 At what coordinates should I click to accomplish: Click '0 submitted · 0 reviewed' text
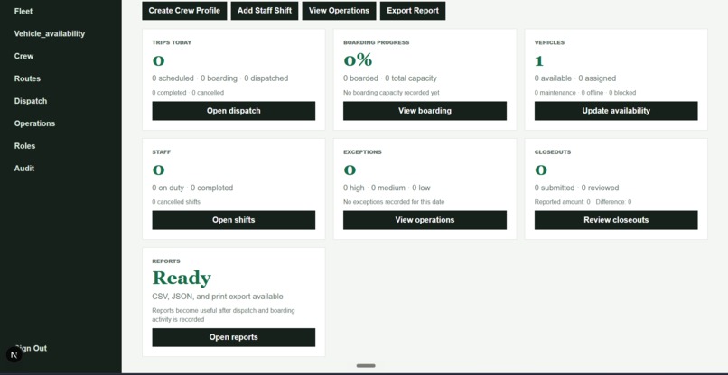point(576,187)
